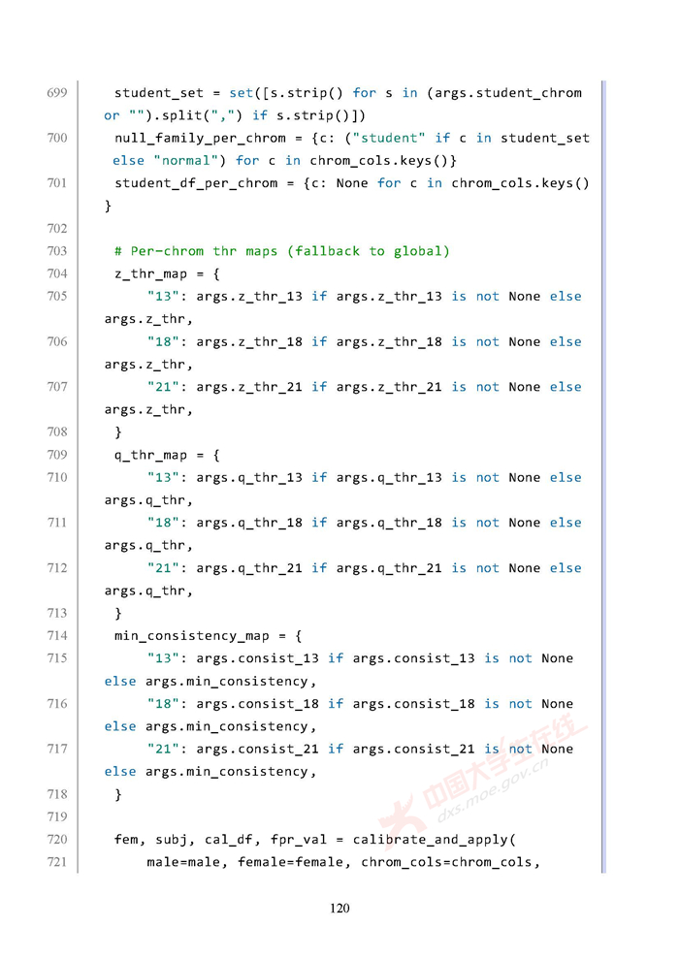Click line number 721 in the gutter
Screen dimensions: 679x959
(x=56, y=862)
